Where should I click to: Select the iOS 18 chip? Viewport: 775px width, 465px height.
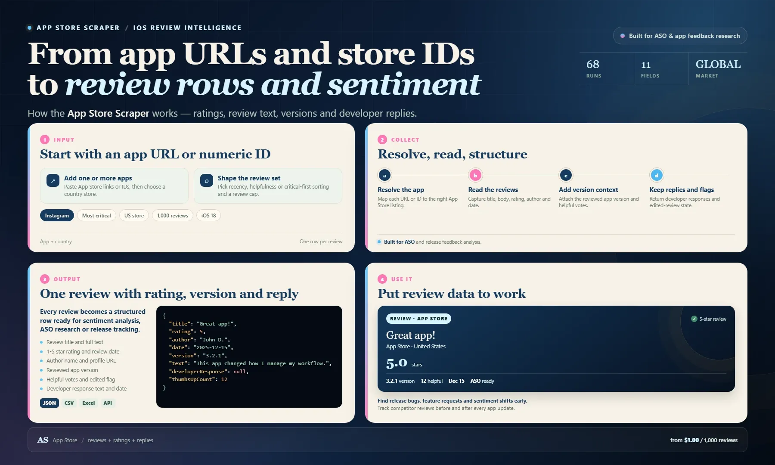[x=208, y=216]
